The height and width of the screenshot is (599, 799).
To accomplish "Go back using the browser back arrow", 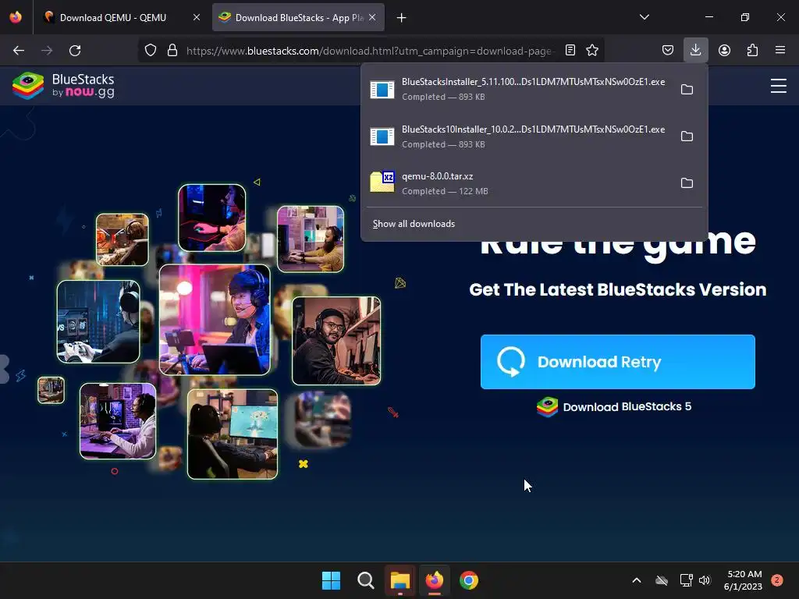I will 19,51.
